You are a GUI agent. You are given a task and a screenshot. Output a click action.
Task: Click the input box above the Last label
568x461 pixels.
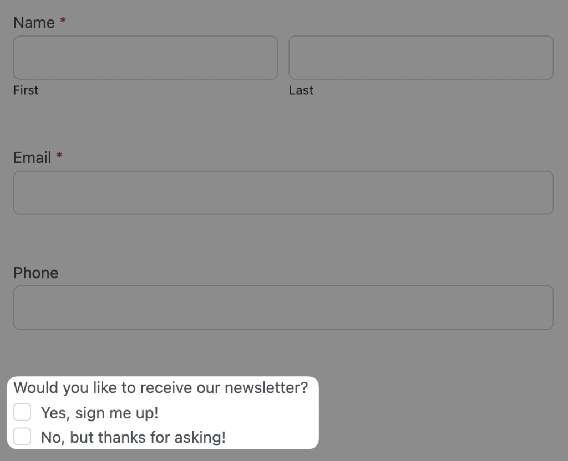tap(420, 57)
